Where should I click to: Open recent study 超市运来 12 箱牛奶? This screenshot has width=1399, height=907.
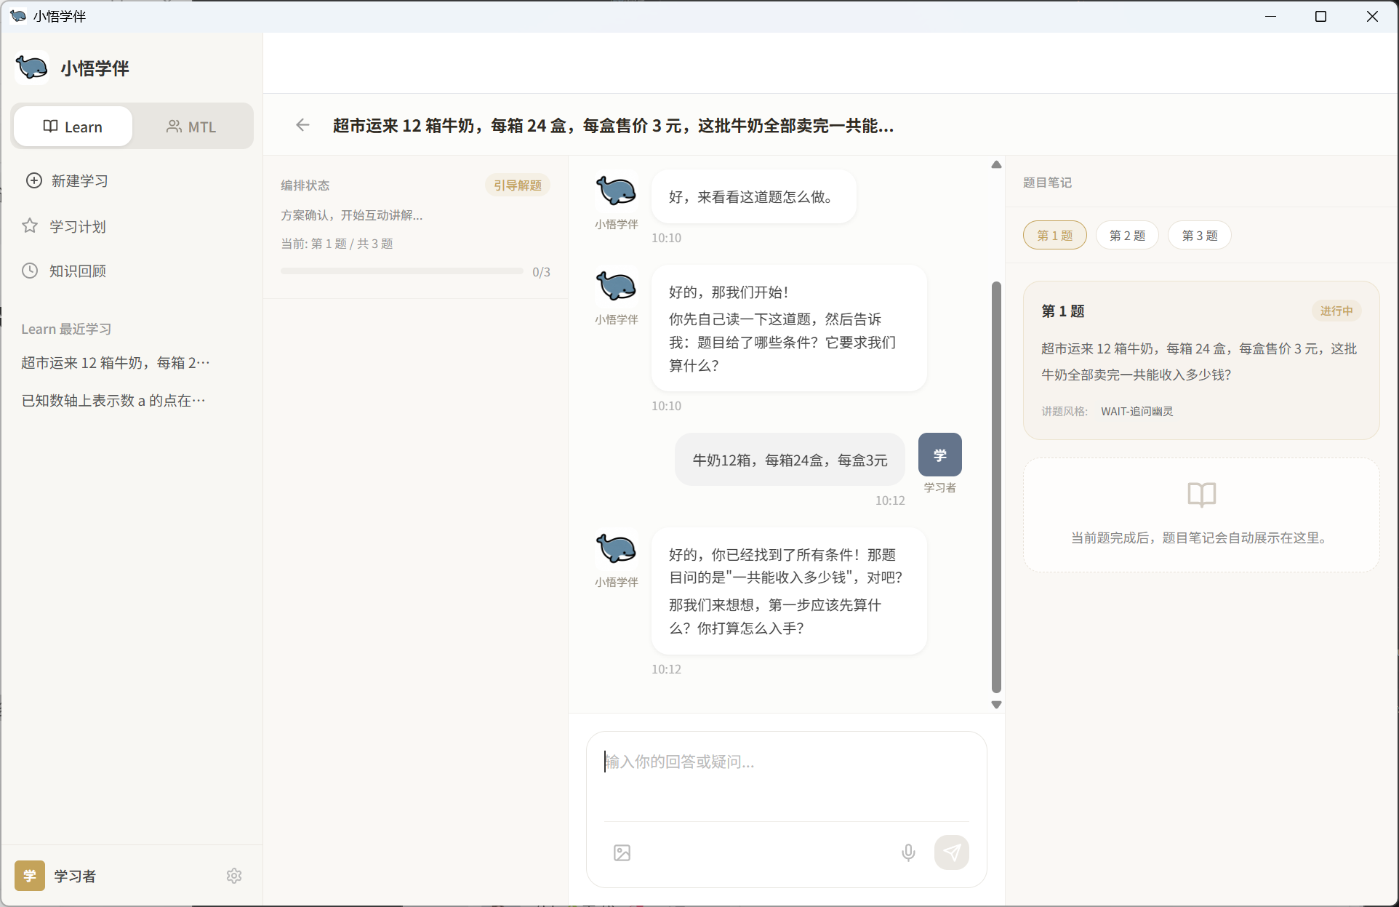click(x=116, y=363)
